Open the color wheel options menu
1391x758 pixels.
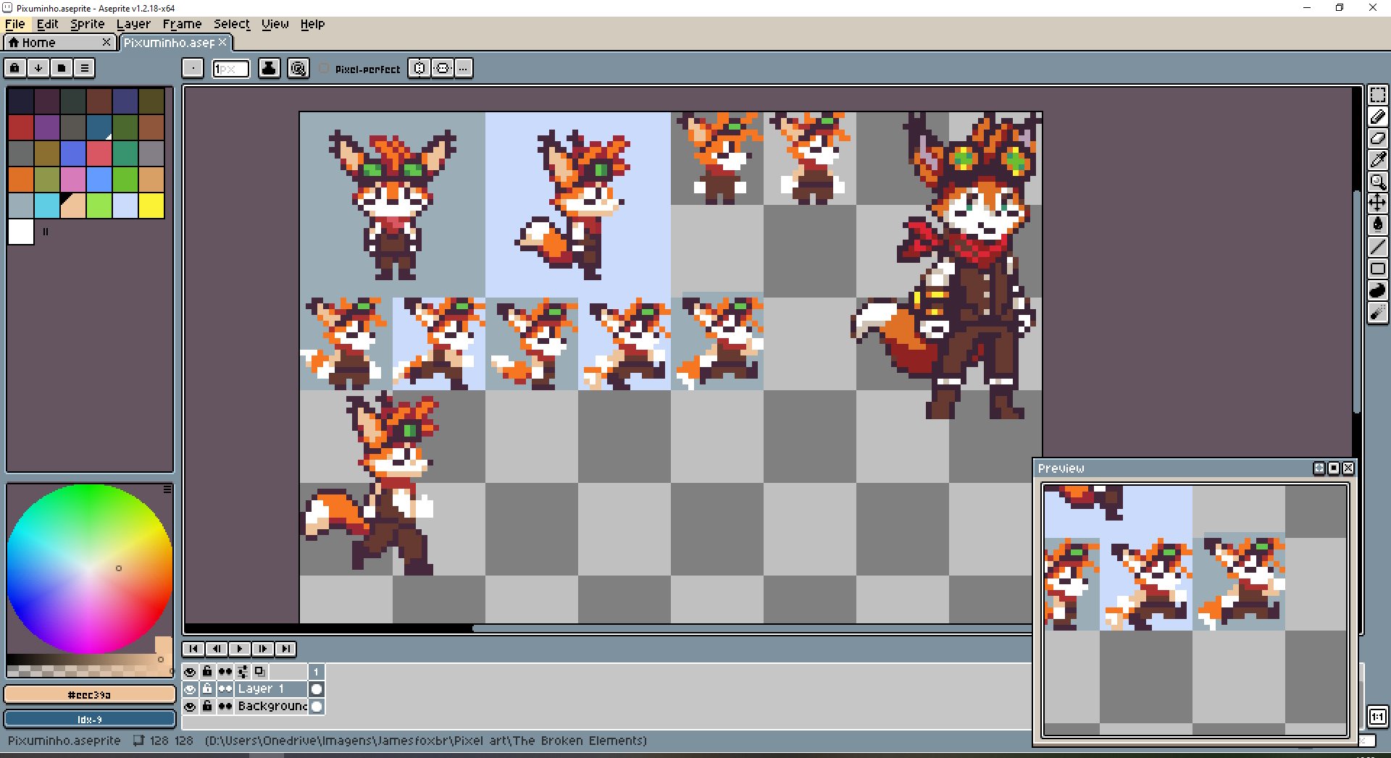click(167, 489)
